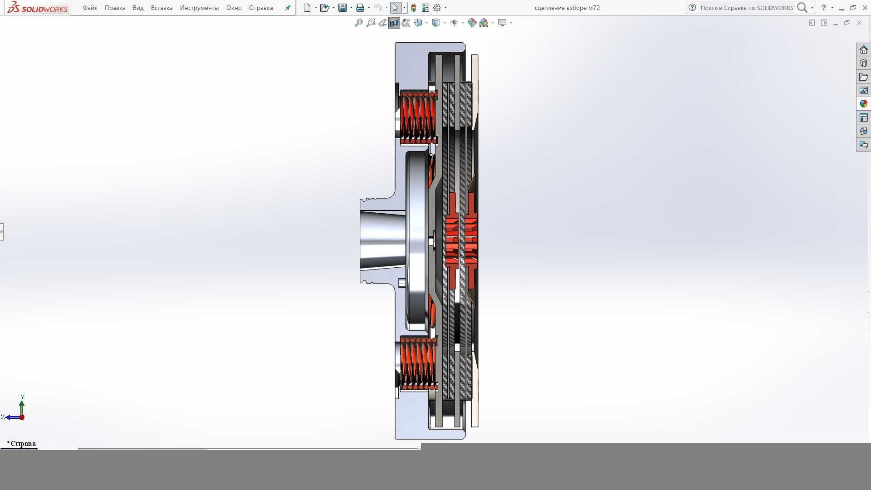
Task: Toggle the Section View button
Action: (394, 23)
